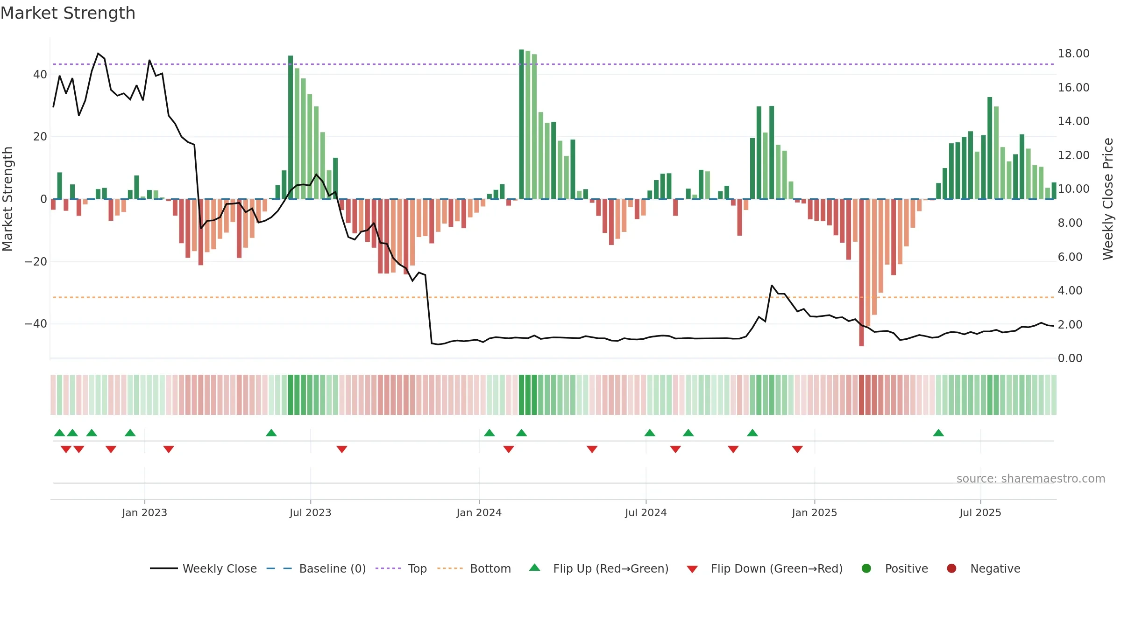Click the −40 market strength tick label
1121x630 pixels.
coord(35,324)
